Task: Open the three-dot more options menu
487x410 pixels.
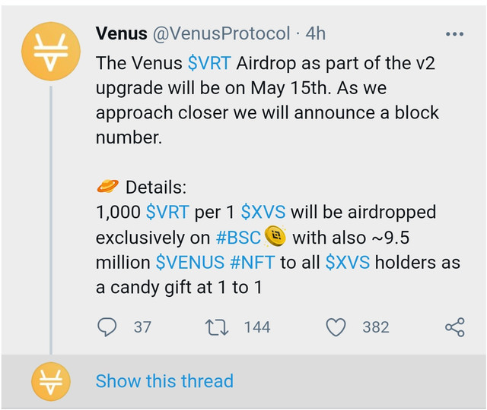Action: pyautogui.click(x=455, y=34)
